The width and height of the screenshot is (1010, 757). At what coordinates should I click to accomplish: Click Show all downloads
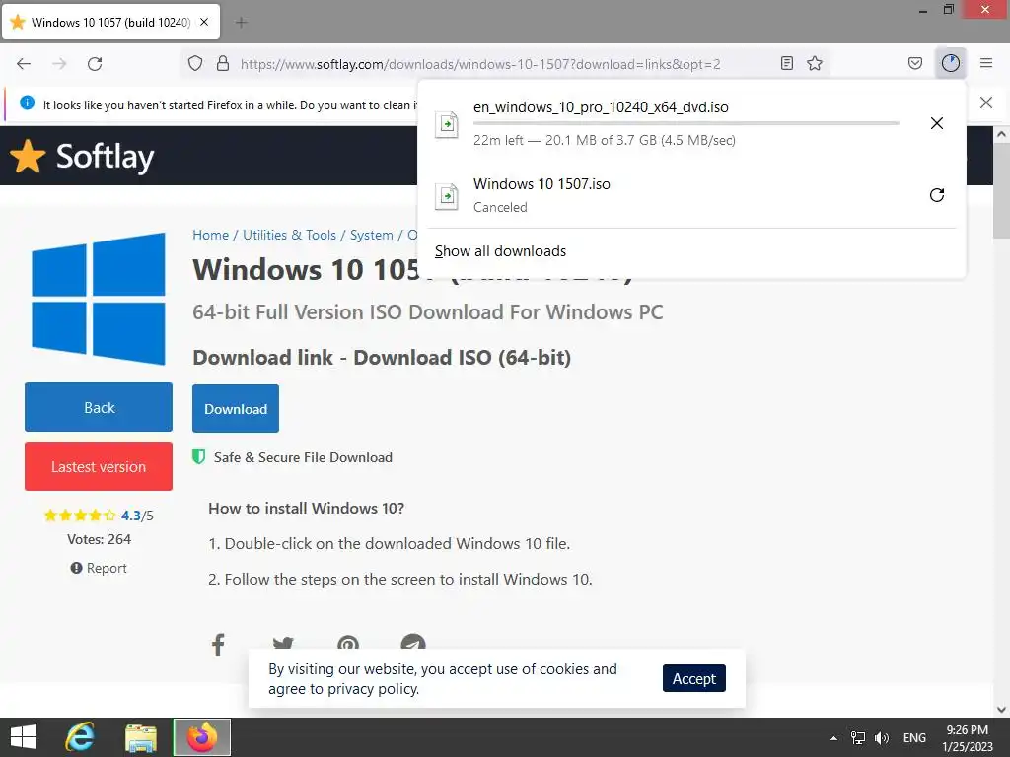(500, 251)
